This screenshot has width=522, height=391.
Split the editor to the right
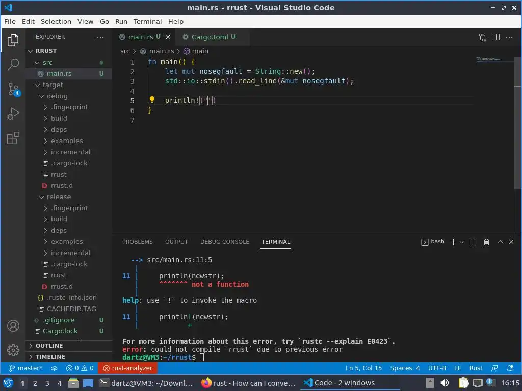(496, 37)
